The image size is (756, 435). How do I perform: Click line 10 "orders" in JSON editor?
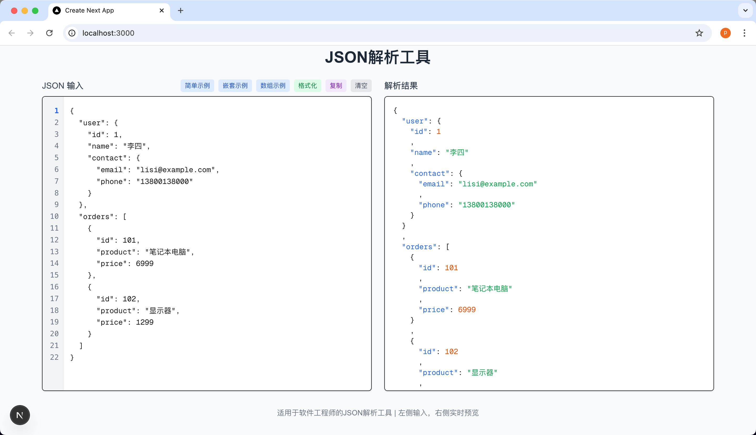click(96, 217)
